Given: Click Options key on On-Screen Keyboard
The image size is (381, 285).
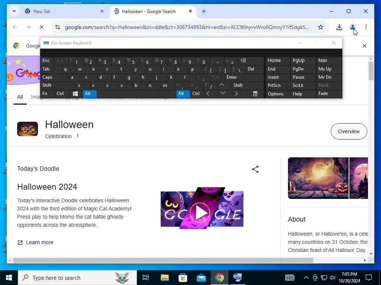Looking at the screenshot, I should 278,94.
